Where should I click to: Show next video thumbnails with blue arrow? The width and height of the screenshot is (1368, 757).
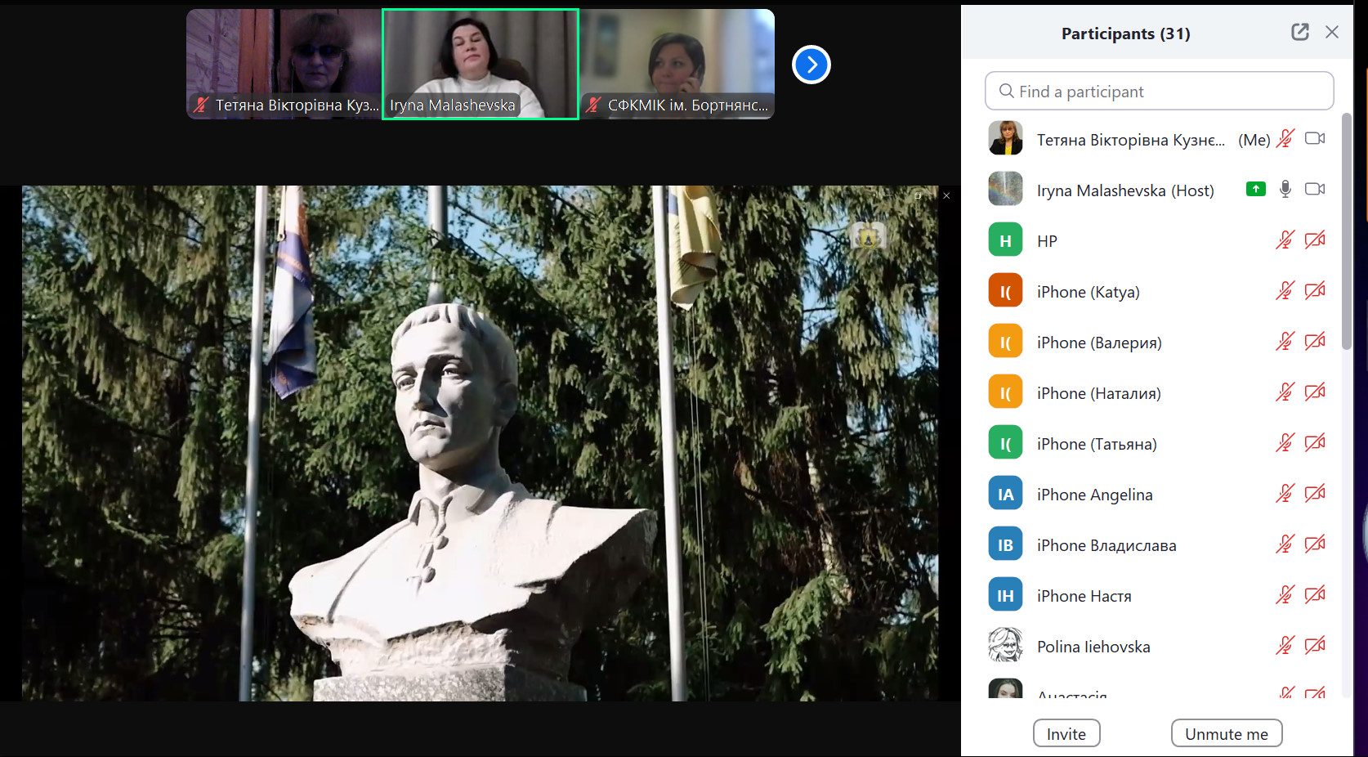811,65
